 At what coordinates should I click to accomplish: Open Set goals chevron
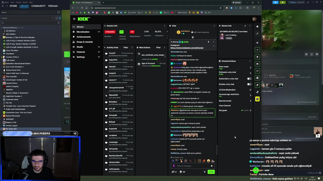coord(250,110)
